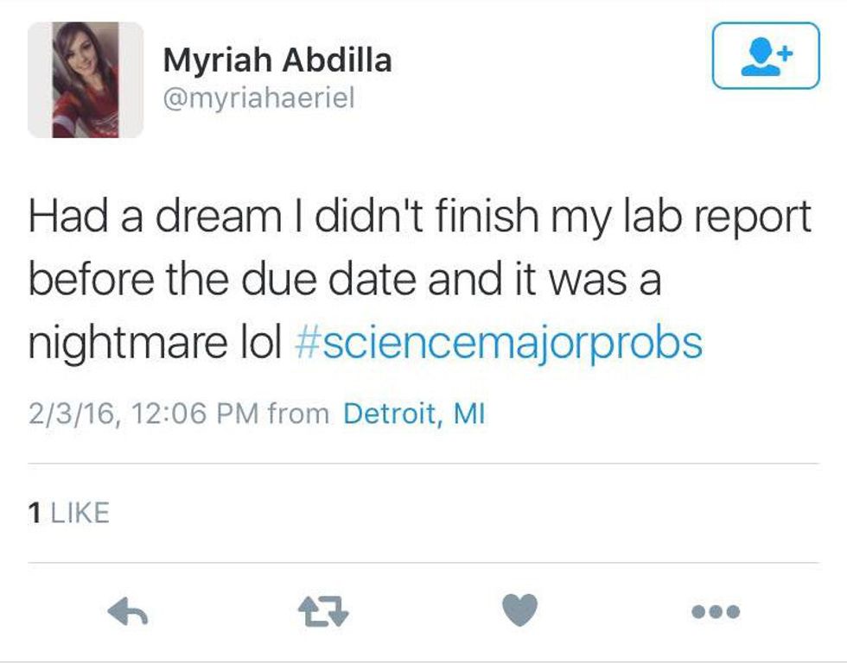847x663 pixels.
Task: Click the display name Myriah Abdilla
Action: click(277, 60)
